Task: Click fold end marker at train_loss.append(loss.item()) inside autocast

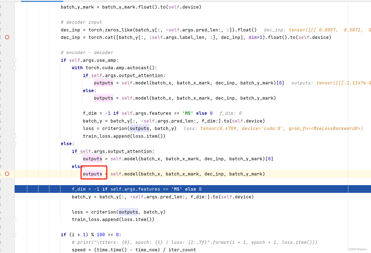Action: [x=15, y=136]
